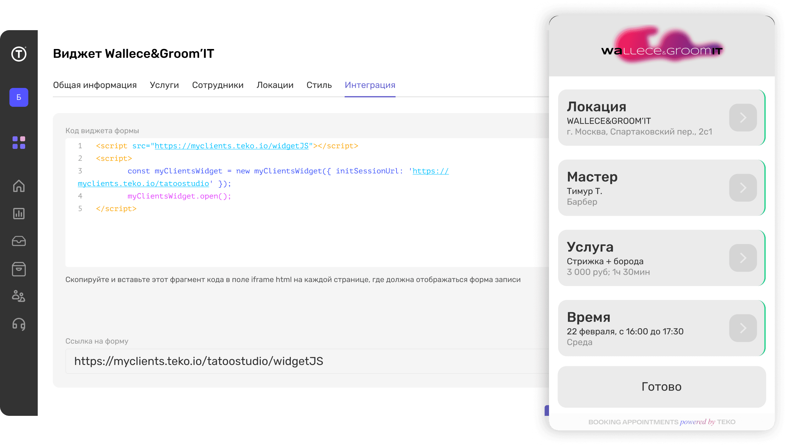The width and height of the screenshot is (788, 446).
Task: Expand the Локация card chevron
Action: click(x=743, y=117)
